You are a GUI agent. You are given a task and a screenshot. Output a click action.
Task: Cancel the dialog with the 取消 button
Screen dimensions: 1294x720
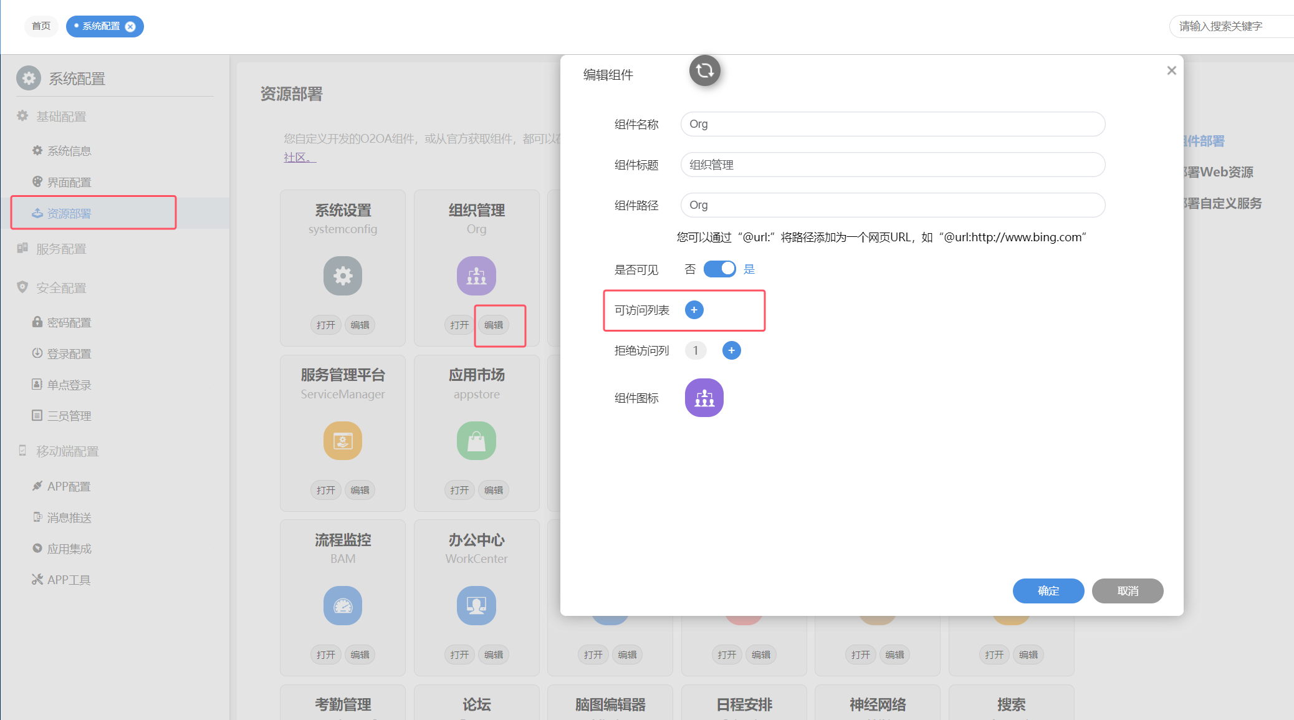[1127, 591]
